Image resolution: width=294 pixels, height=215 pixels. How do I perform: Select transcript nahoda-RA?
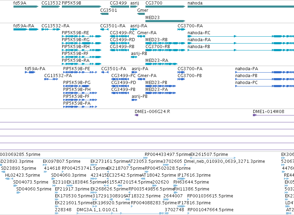click(x=241, y=43)
